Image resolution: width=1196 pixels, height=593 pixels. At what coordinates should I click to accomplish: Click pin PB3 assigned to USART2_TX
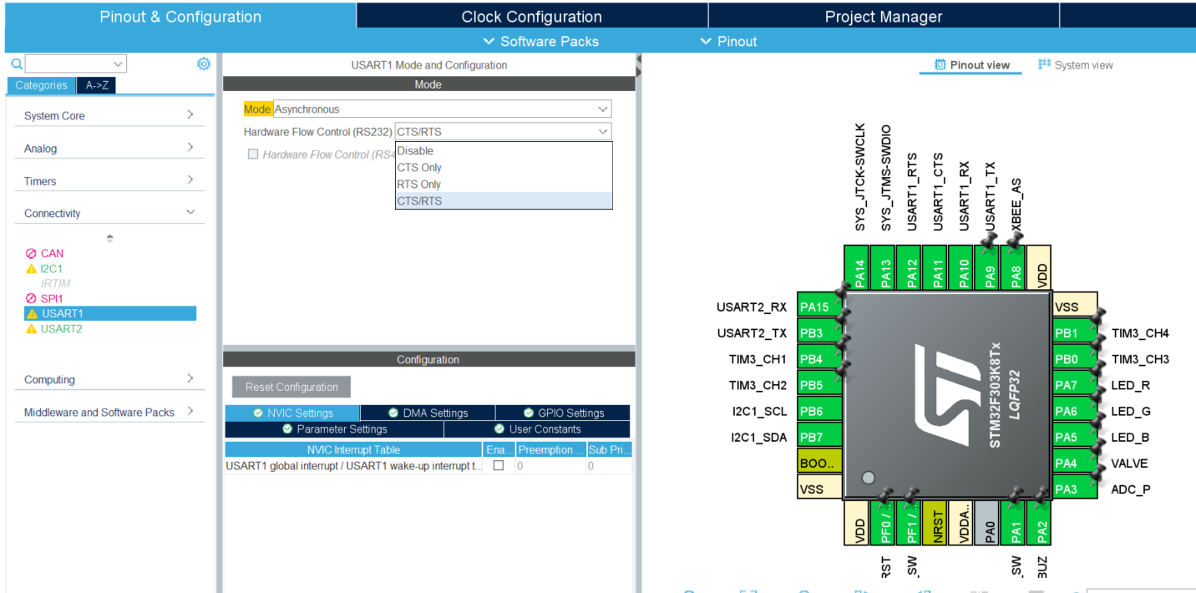coord(819,332)
